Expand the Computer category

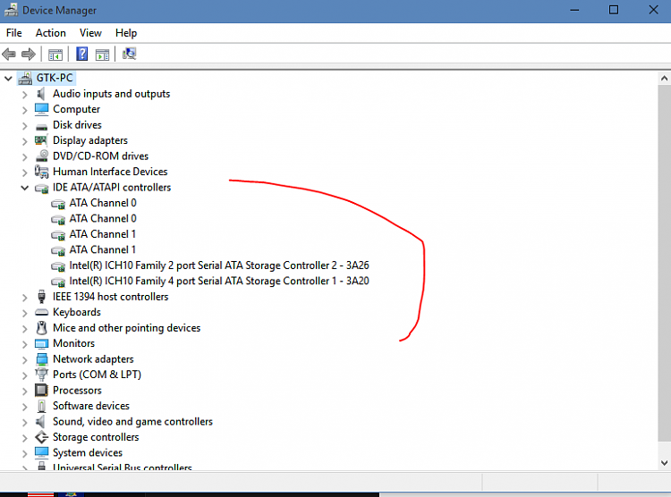click(x=24, y=110)
